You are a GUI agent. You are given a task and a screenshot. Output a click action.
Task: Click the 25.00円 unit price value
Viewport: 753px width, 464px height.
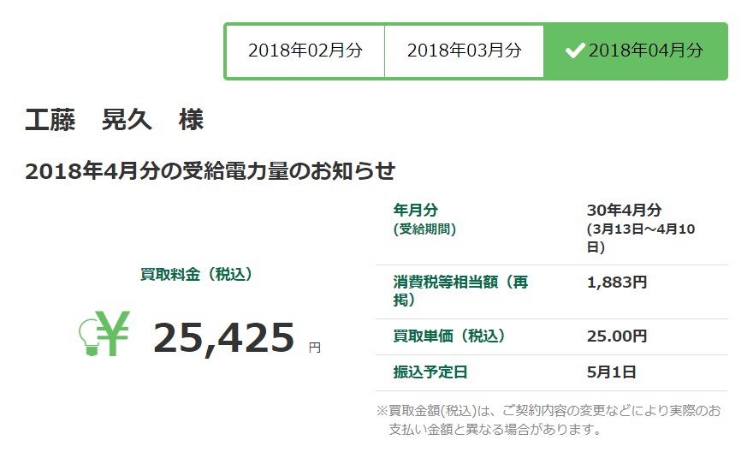(617, 336)
